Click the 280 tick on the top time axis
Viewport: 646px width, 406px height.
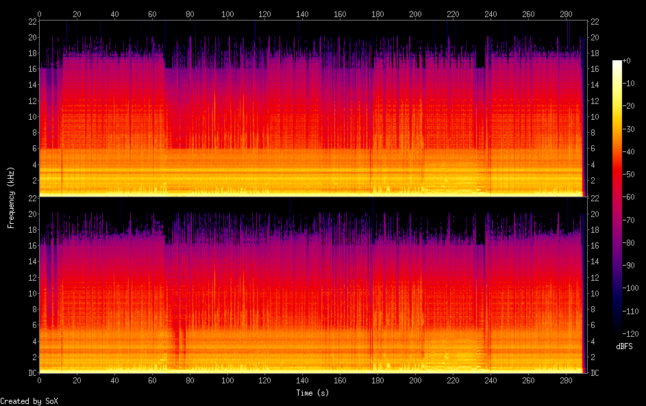(565, 13)
